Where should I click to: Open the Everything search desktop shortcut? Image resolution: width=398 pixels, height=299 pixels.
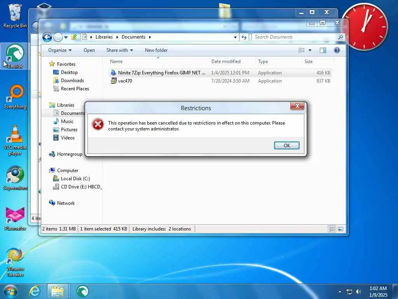coord(15,97)
